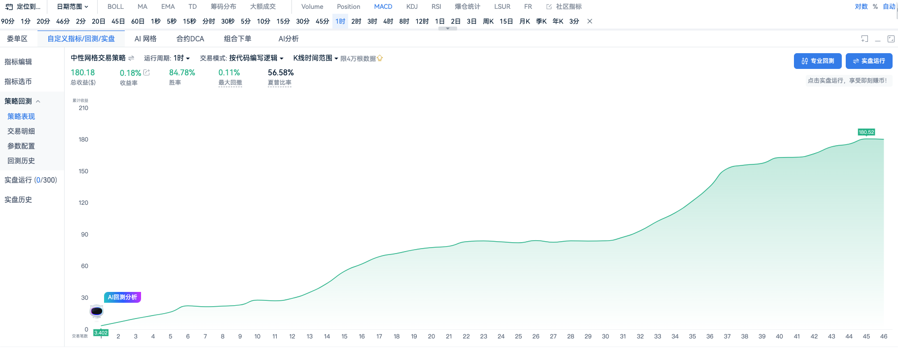Toggle the 筹码分布 indicator

(x=223, y=7)
